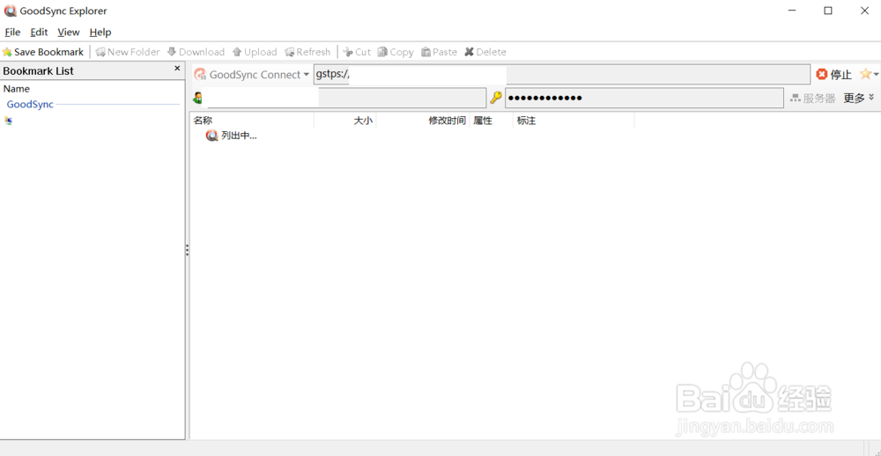Click the Refresh toolbar button
This screenshot has height=456, width=881.
pyautogui.click(x=307, y=52)
